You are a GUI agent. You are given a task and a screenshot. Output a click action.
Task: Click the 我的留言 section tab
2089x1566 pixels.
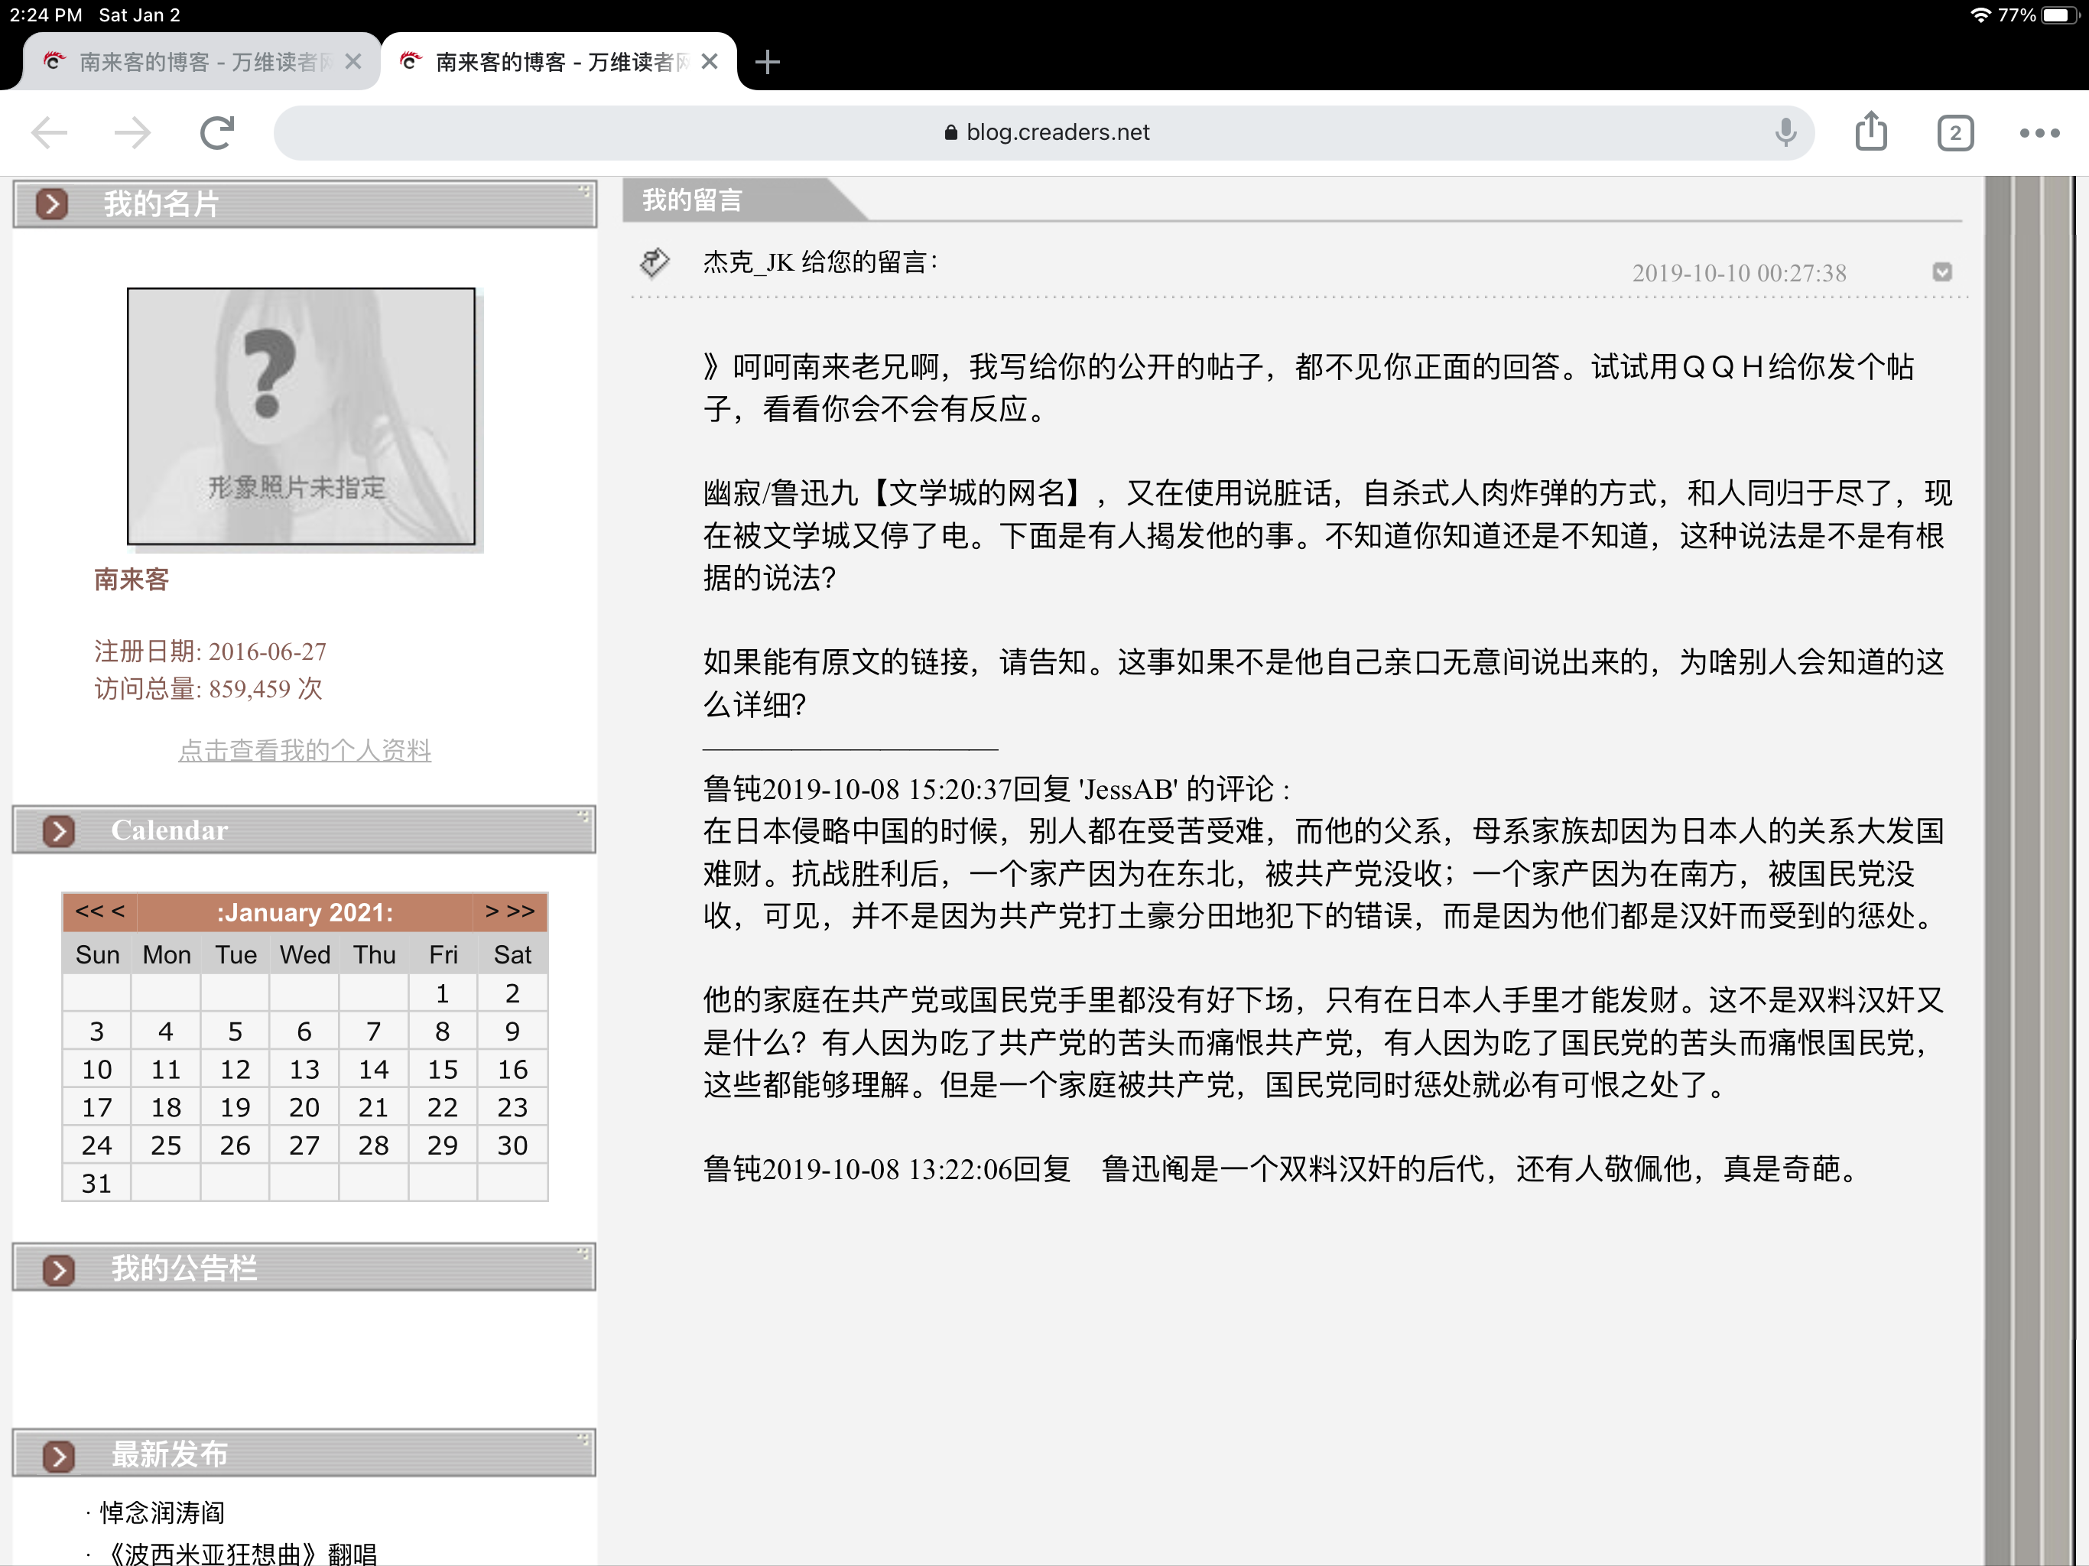[x=692, y=200]
